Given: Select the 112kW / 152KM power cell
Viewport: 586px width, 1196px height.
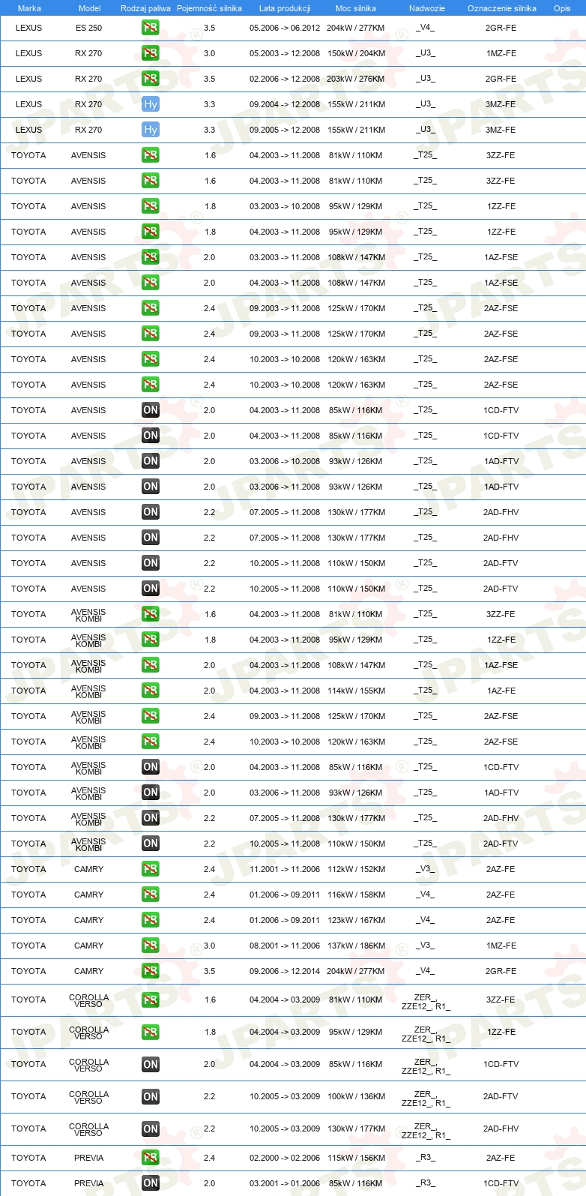Looking at the screenshot, I should point(357,869).
